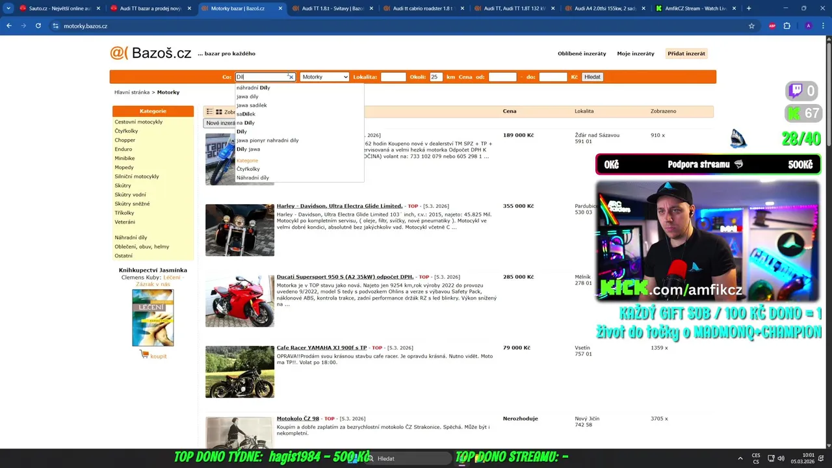Switch to Audi TT 1.8.t Svitavy tab

coord(332,8)
